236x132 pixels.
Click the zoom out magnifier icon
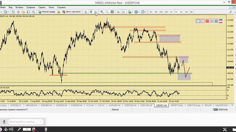107,12
